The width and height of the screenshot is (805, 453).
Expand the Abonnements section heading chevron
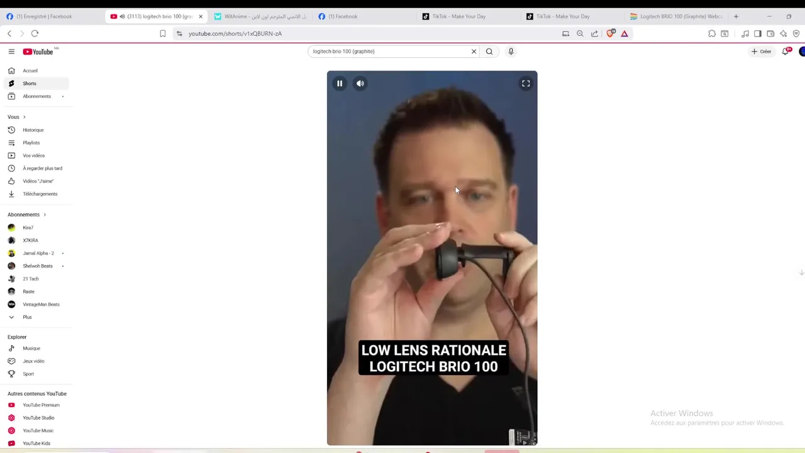(45, 215)
